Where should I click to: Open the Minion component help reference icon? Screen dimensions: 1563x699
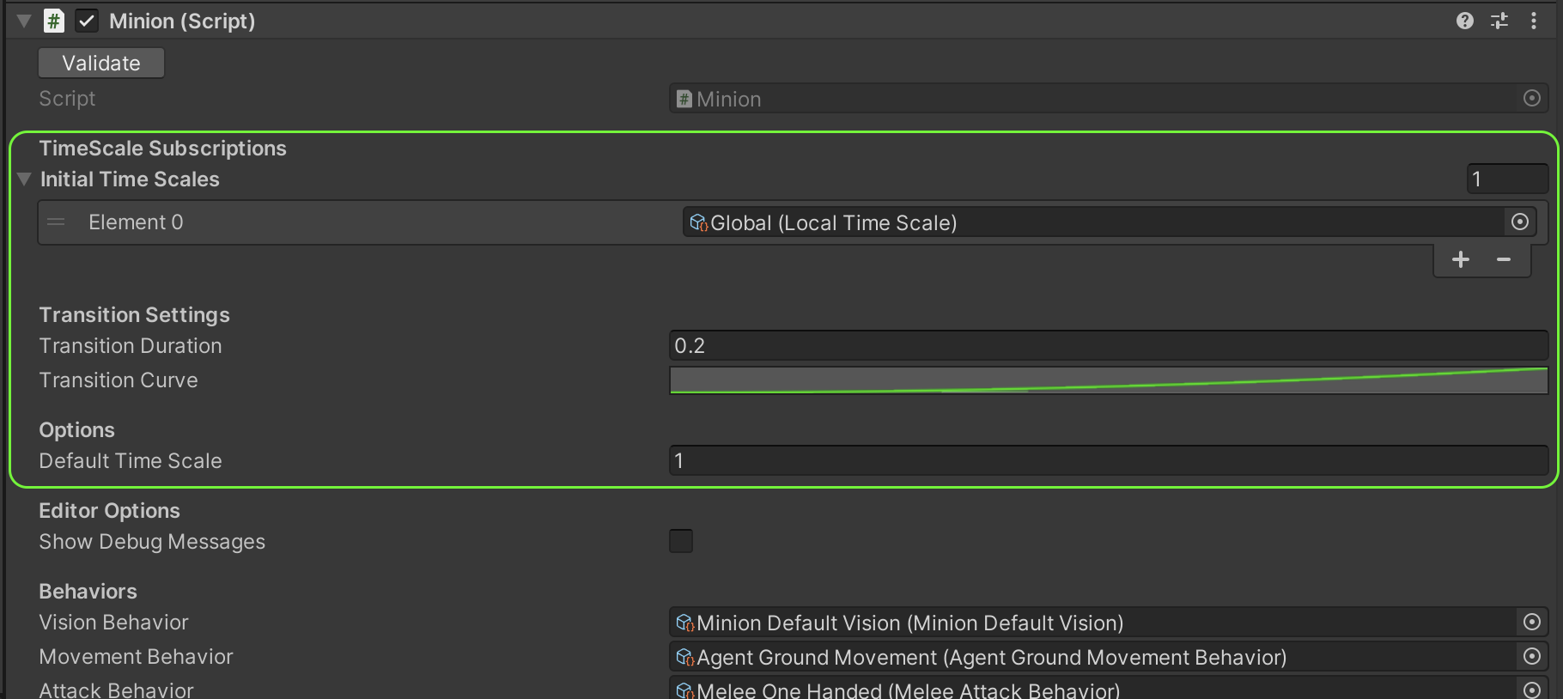tap(1465, 21)
